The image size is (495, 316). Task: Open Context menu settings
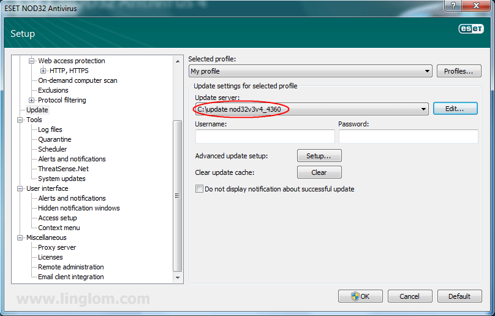(x=59, y=228)
